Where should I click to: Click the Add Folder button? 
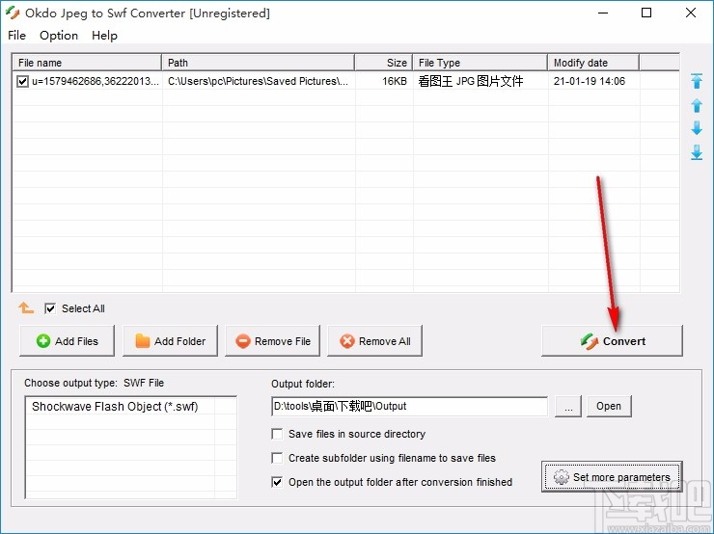pos(171,340)
